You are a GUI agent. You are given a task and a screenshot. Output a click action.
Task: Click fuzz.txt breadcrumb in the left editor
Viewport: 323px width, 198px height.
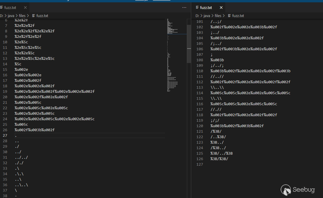coord(42,16)
